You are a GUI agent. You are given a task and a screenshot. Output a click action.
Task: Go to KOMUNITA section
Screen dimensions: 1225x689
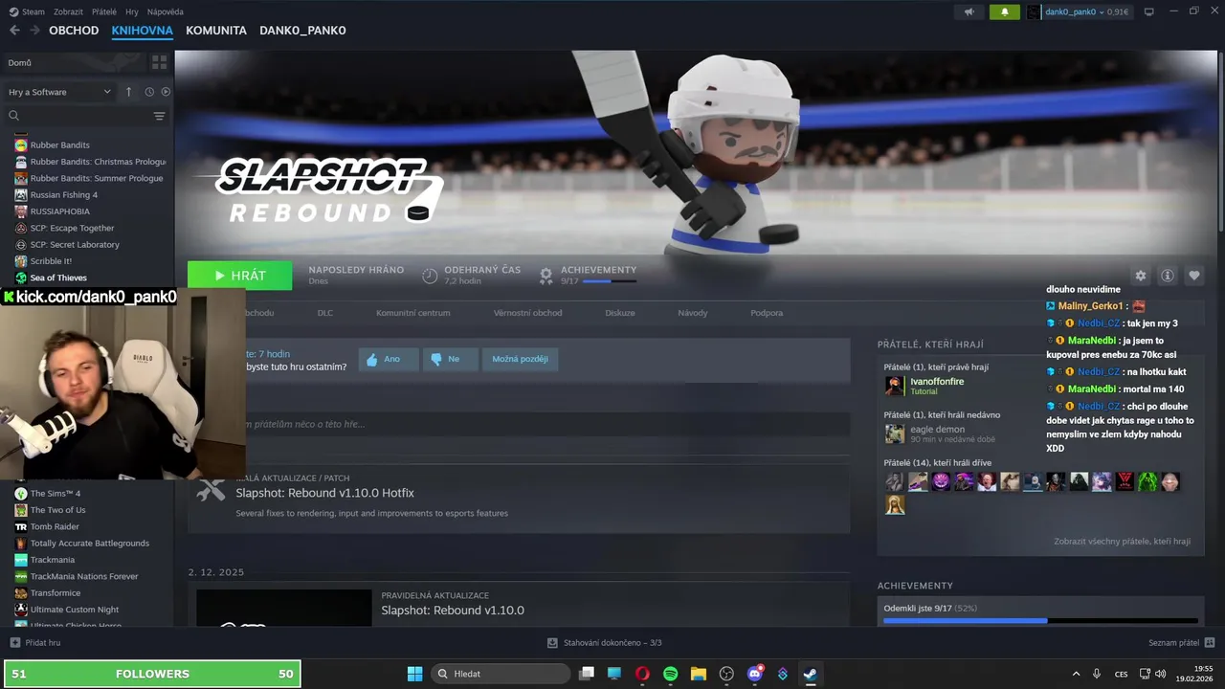tap(216, 31)
